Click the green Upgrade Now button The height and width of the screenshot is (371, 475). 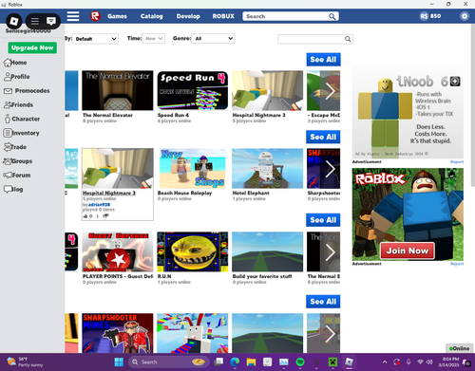[x=32, y=47]
